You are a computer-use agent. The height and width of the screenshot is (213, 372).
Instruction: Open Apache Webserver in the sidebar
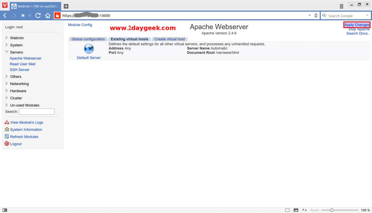click(x=25, y=58)
